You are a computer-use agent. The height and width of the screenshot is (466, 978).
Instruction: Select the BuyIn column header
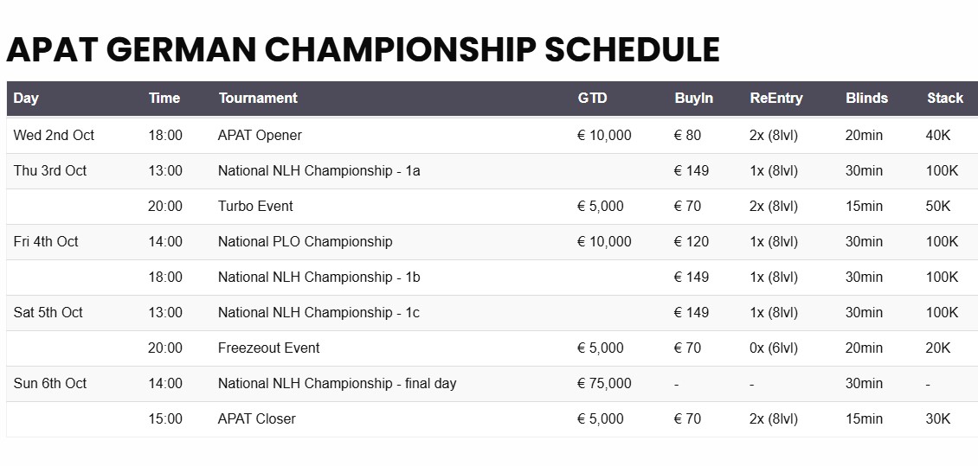(693, 98)
